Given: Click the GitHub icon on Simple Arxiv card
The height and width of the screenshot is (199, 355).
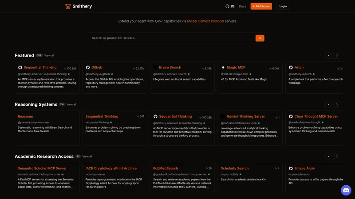Looking at the screenshot, I should (x=291, y=168).
